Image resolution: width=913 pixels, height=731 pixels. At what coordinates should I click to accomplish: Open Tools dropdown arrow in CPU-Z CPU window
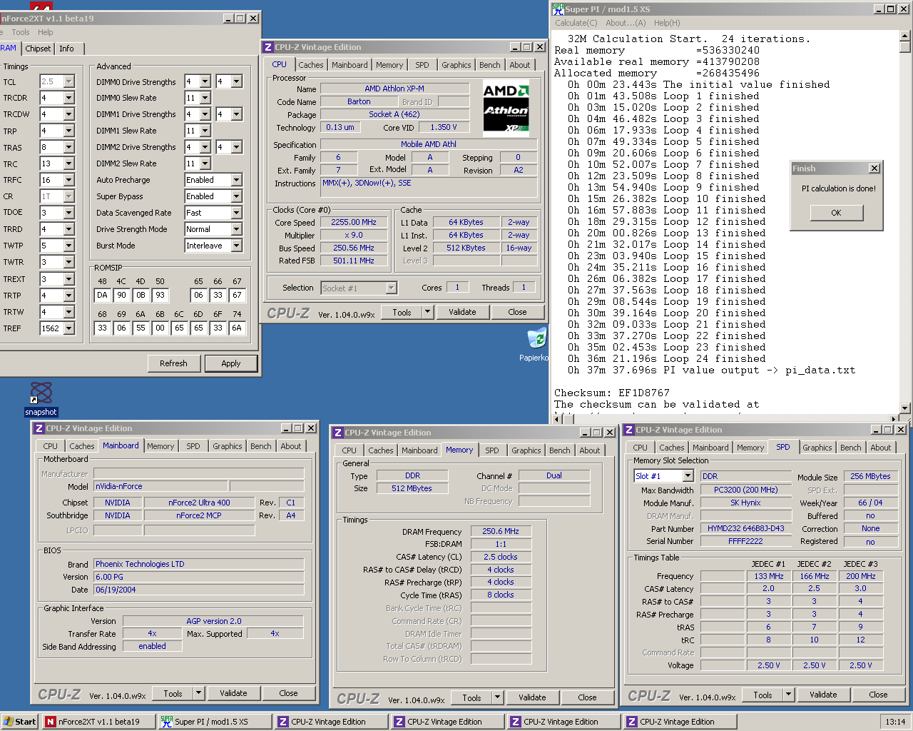pyautogui.click(x=427, y=312)
